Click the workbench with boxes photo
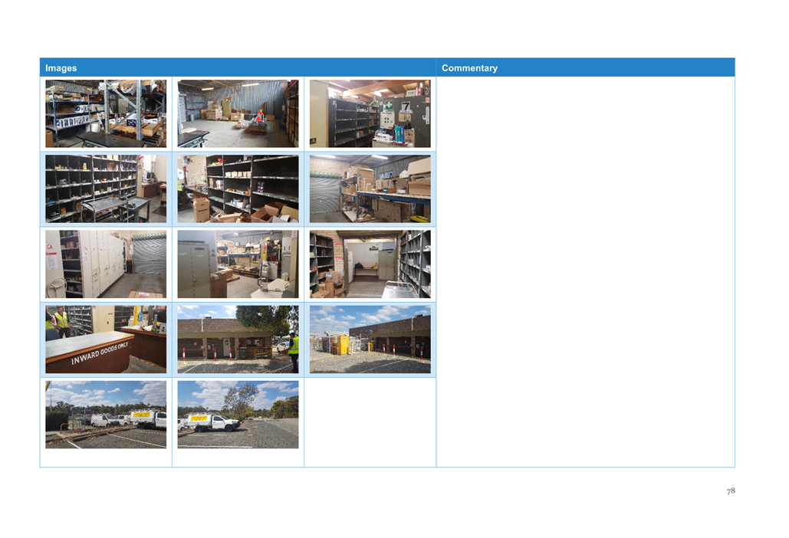789x538 pixels. coord(370,189)
